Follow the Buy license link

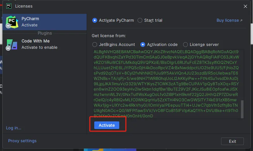tap(228, 20)
